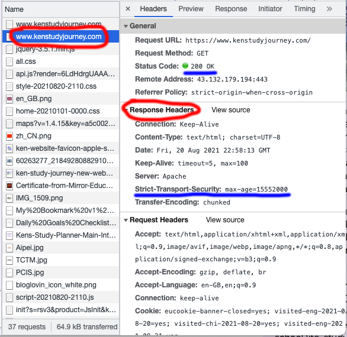Click the Server Apache value
The width and height of the screenshot is (347, 337).
click(x=174, y=176)
